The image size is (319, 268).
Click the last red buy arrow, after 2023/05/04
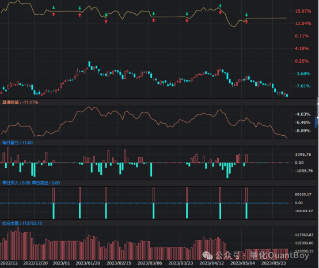(x=246, y=22)
